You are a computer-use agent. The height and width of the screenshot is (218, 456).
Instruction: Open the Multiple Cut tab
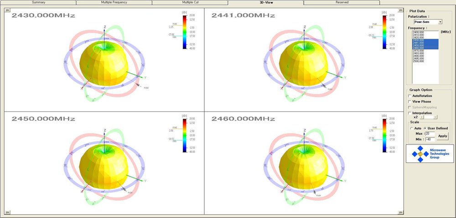[x=190, y=2]
